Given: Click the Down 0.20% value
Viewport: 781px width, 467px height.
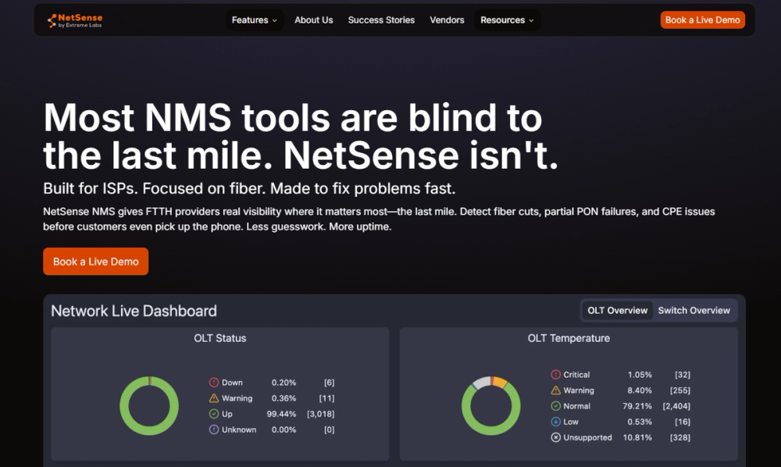Looking at the screenshot, I should [284, 383].
